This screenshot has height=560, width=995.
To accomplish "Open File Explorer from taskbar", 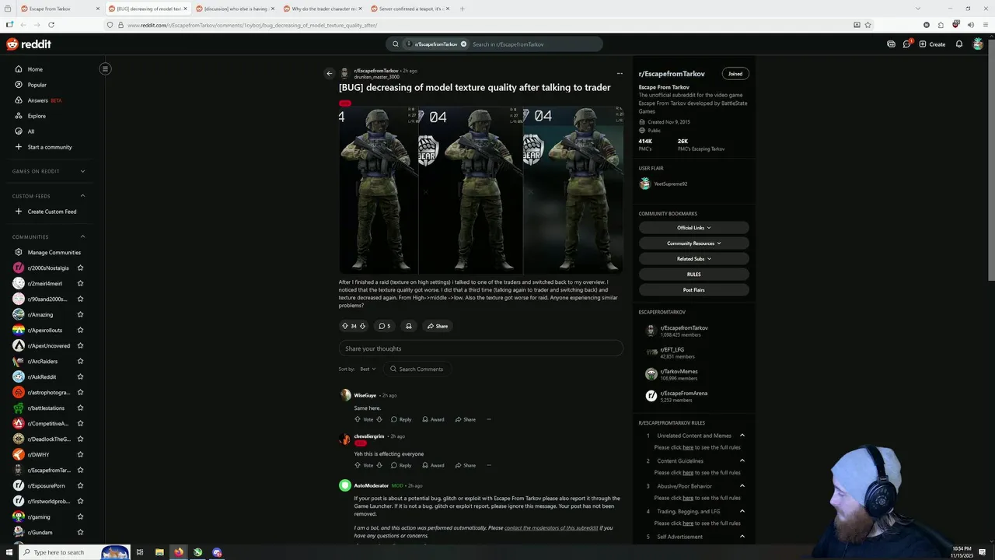I will (x=159, y=552).
